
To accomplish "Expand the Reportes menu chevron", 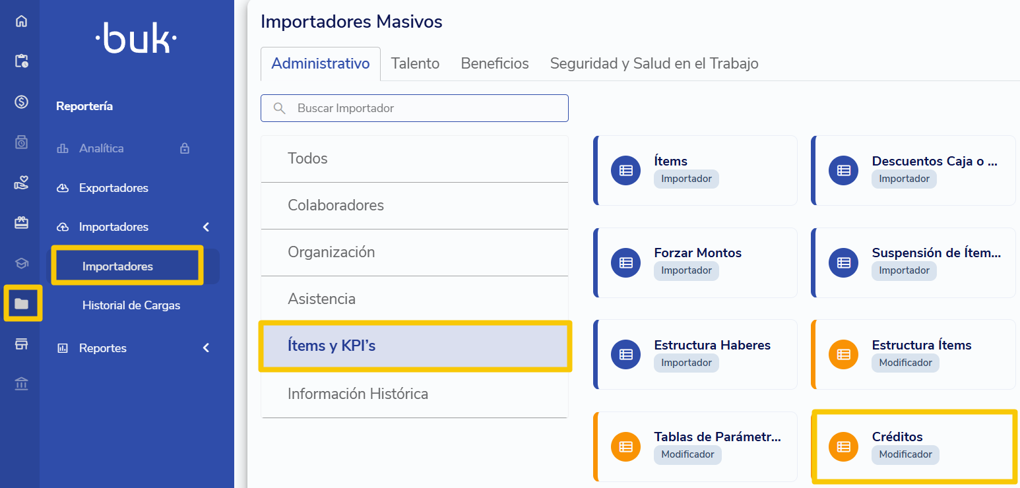I will (x=206, y=348).
